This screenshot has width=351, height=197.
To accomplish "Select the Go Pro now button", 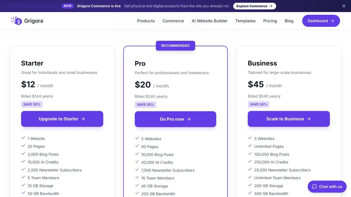I will click(x=175, y=119).
